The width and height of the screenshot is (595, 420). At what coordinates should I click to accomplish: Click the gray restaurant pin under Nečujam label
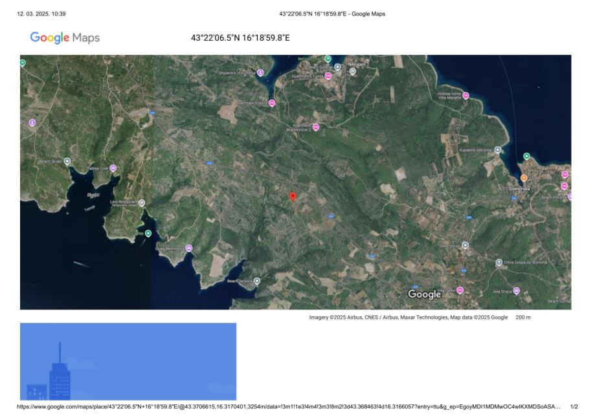pyautogui.click(x=352, y=71)
